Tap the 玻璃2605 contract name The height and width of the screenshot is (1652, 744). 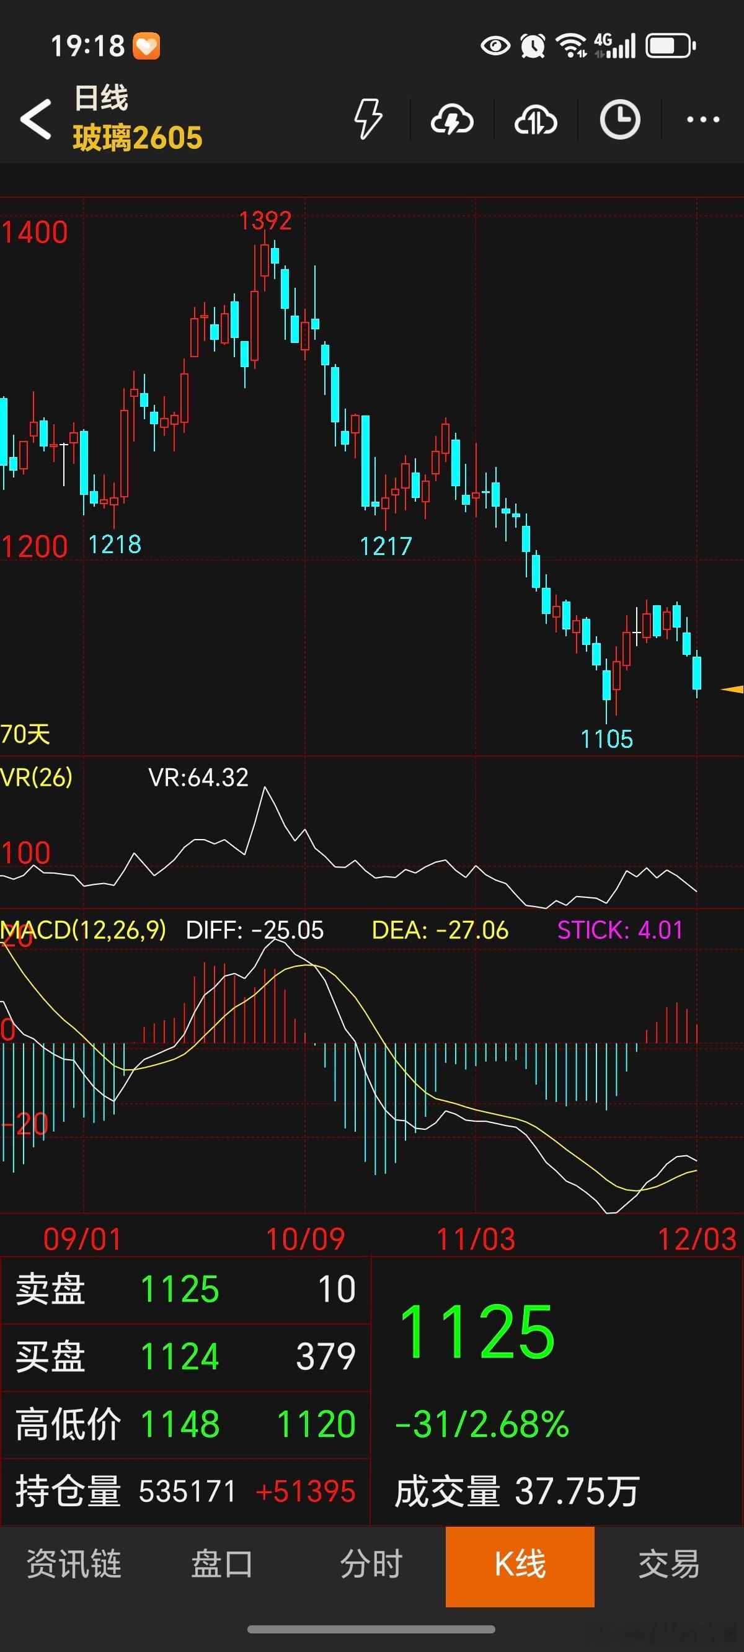point(137,138)
